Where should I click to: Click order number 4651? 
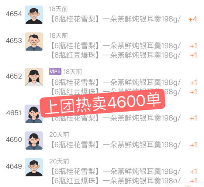point(14,113)
